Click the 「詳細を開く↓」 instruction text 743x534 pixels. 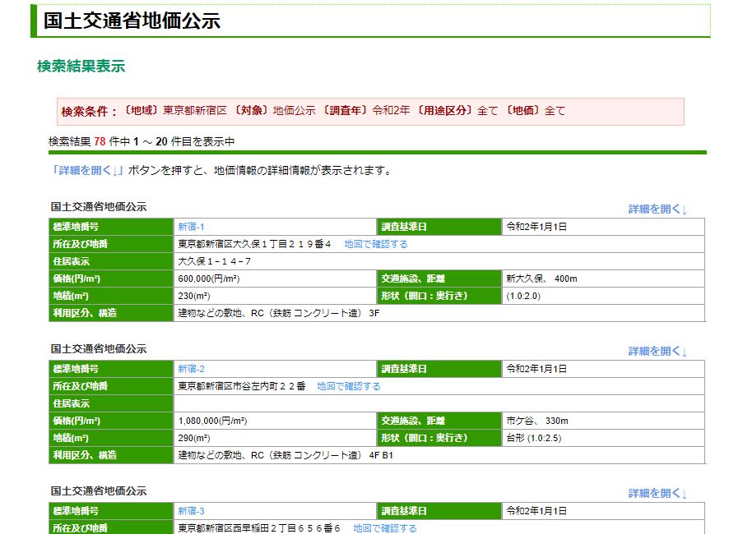coord(88,170)
